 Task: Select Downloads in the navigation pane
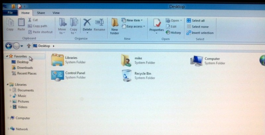[25, 68]
